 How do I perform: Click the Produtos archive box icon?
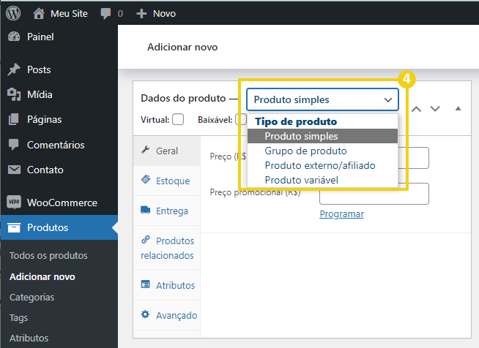pyautogui.click(x=14, y=227)
